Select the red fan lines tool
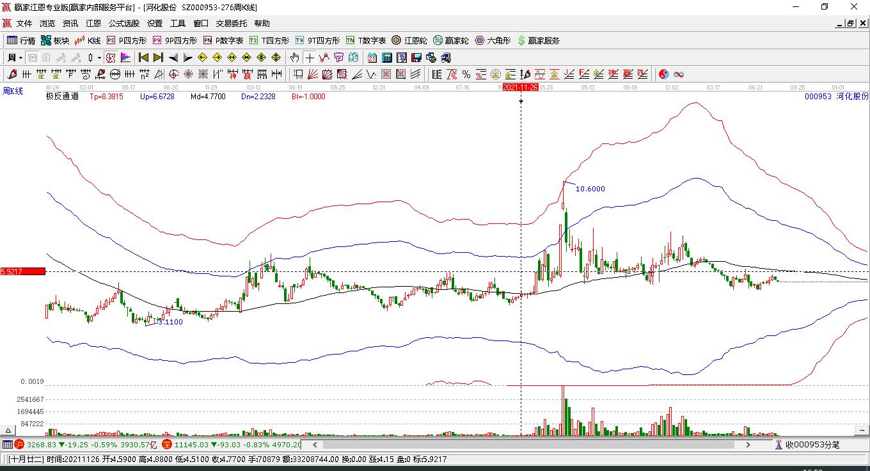This screenshot has height=471, width=870. pyautogui.click(x=312, y=74)
